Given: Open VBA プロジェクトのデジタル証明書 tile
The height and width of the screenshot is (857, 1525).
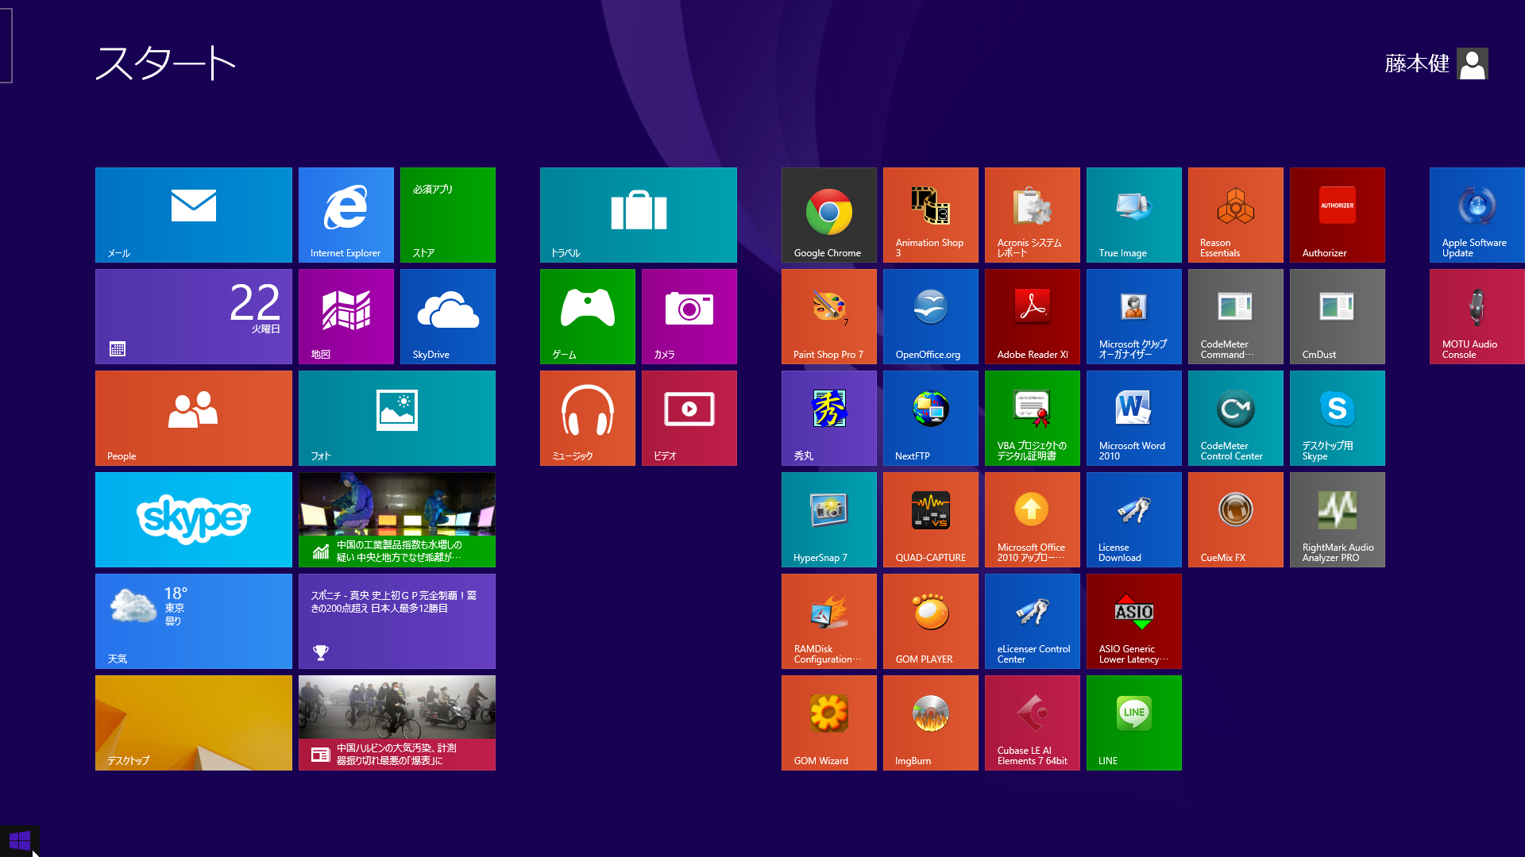Looking at the screenshot, I should (1033, 418).
